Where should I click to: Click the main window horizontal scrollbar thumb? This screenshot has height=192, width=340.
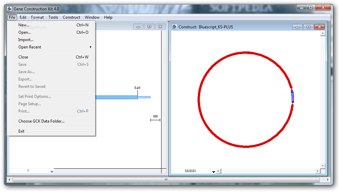(x=166, y=180)
